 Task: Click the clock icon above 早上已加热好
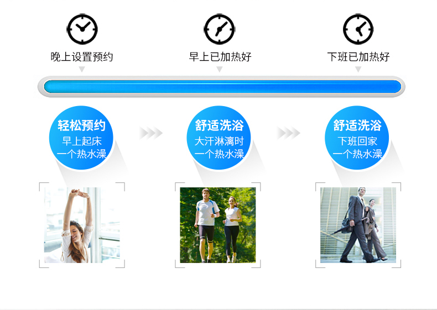(x=220, y=29)
